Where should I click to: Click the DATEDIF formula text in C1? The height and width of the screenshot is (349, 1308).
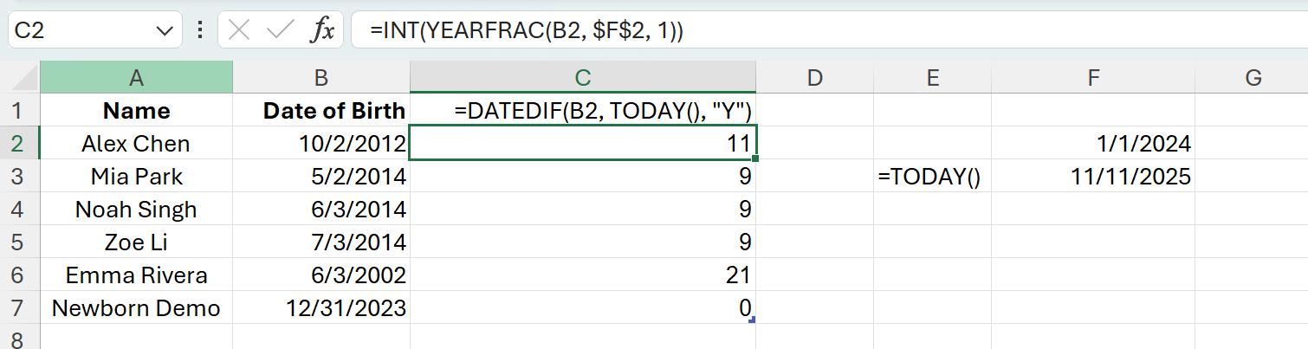pos(603,111)
